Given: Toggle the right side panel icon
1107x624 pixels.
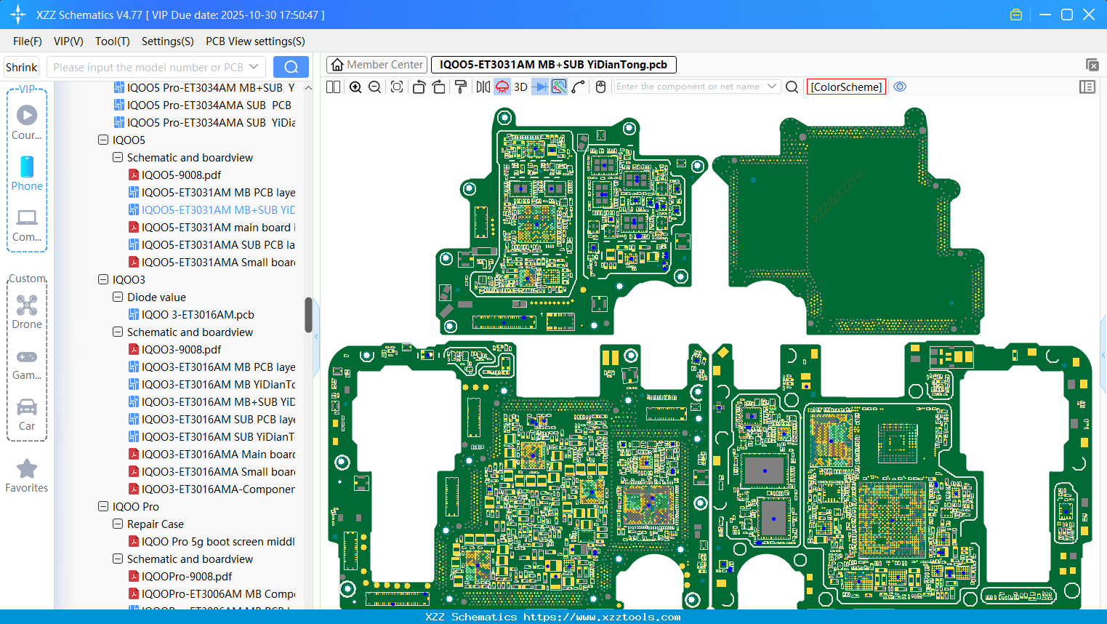Looking at the screenshot, I should (x=1087, y=87).
